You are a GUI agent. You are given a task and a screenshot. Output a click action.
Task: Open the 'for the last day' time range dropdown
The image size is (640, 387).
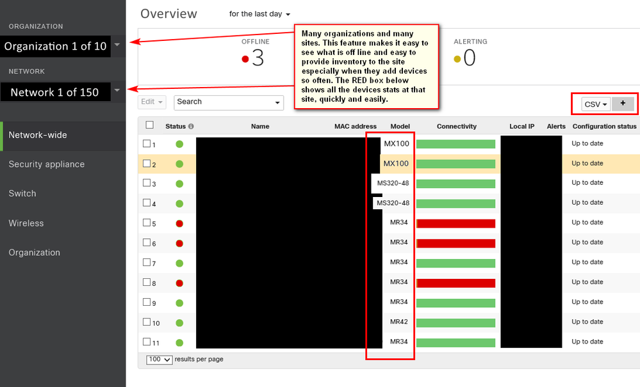(259, 14)
